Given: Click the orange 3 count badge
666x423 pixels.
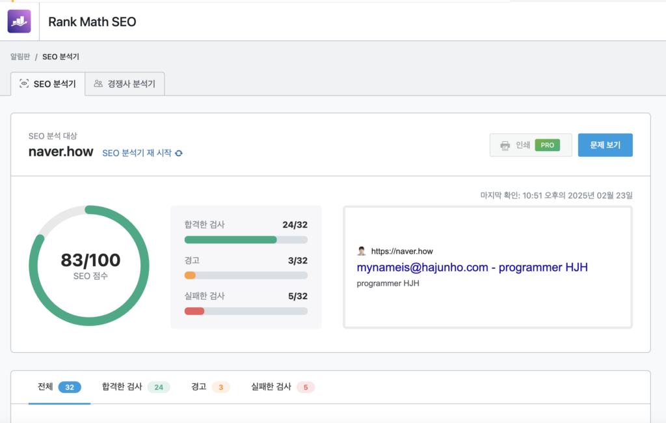Looking at the screenshot, I should (x=221, y=387).
